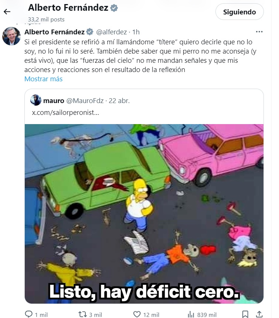Open the @alferdez handle link
The width and height of the screenshot is (279, 318).
pyautogui.click(x=111, y=32)
